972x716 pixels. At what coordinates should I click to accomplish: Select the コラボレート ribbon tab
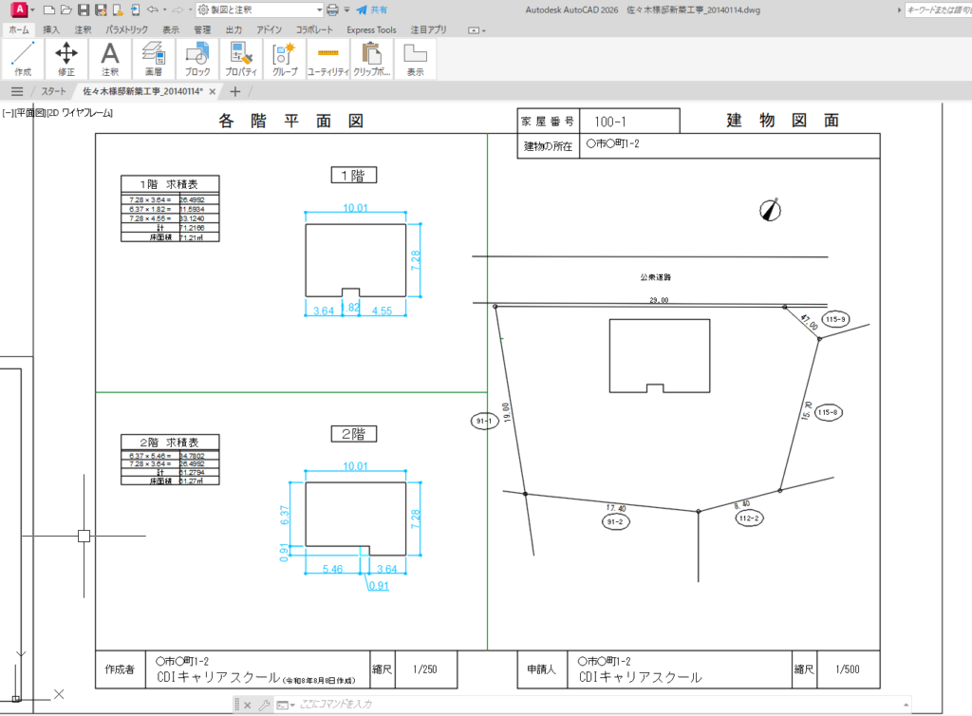313,29
